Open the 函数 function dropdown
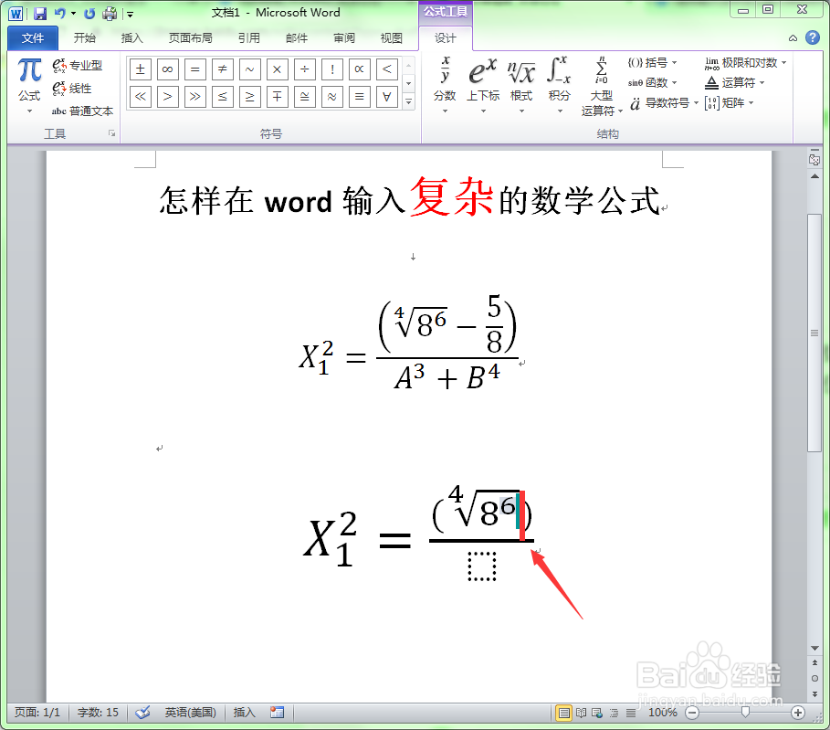Viewport: 830px width, 730px height. tap(652, 82)
